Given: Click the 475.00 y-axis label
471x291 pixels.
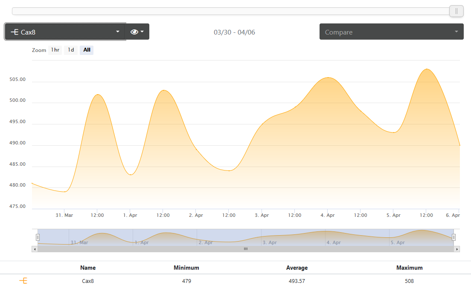Looking at the screenshot, I should 17,206.
